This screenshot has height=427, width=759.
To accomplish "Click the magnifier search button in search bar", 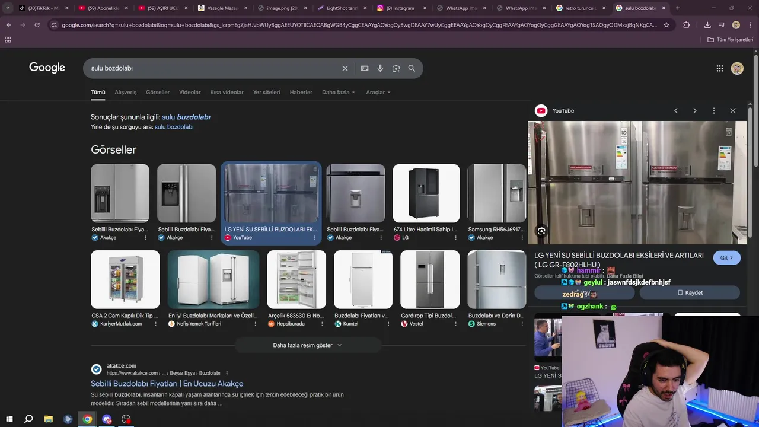I will click(412, 68).
